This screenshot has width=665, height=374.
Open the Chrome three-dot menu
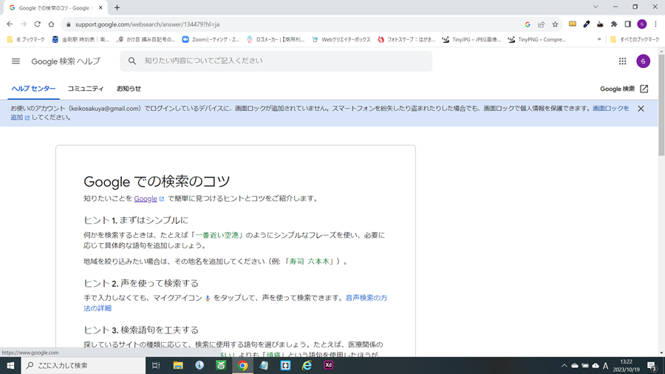[655, 24]
